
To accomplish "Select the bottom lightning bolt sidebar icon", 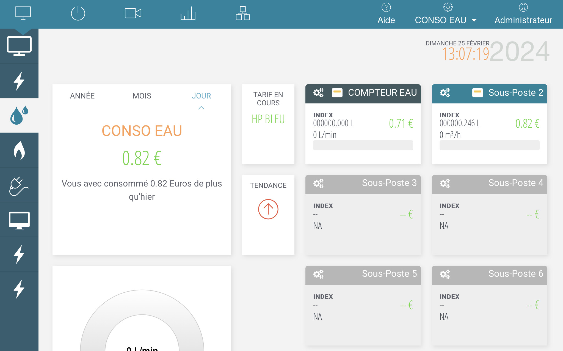I will [19, 289].
